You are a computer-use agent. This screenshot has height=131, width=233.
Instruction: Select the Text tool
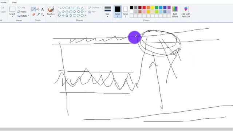pos(43,9)
